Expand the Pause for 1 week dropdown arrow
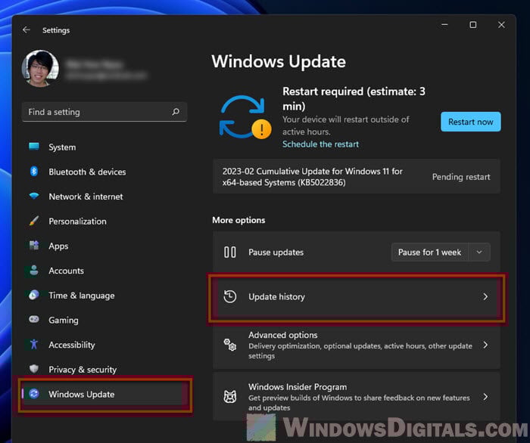This screenshot has height=443, width=530. (479, 252)
